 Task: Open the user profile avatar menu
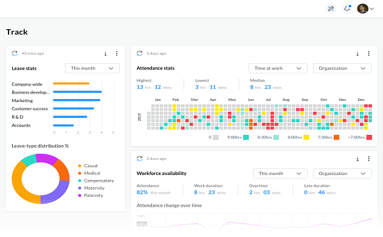365,9
